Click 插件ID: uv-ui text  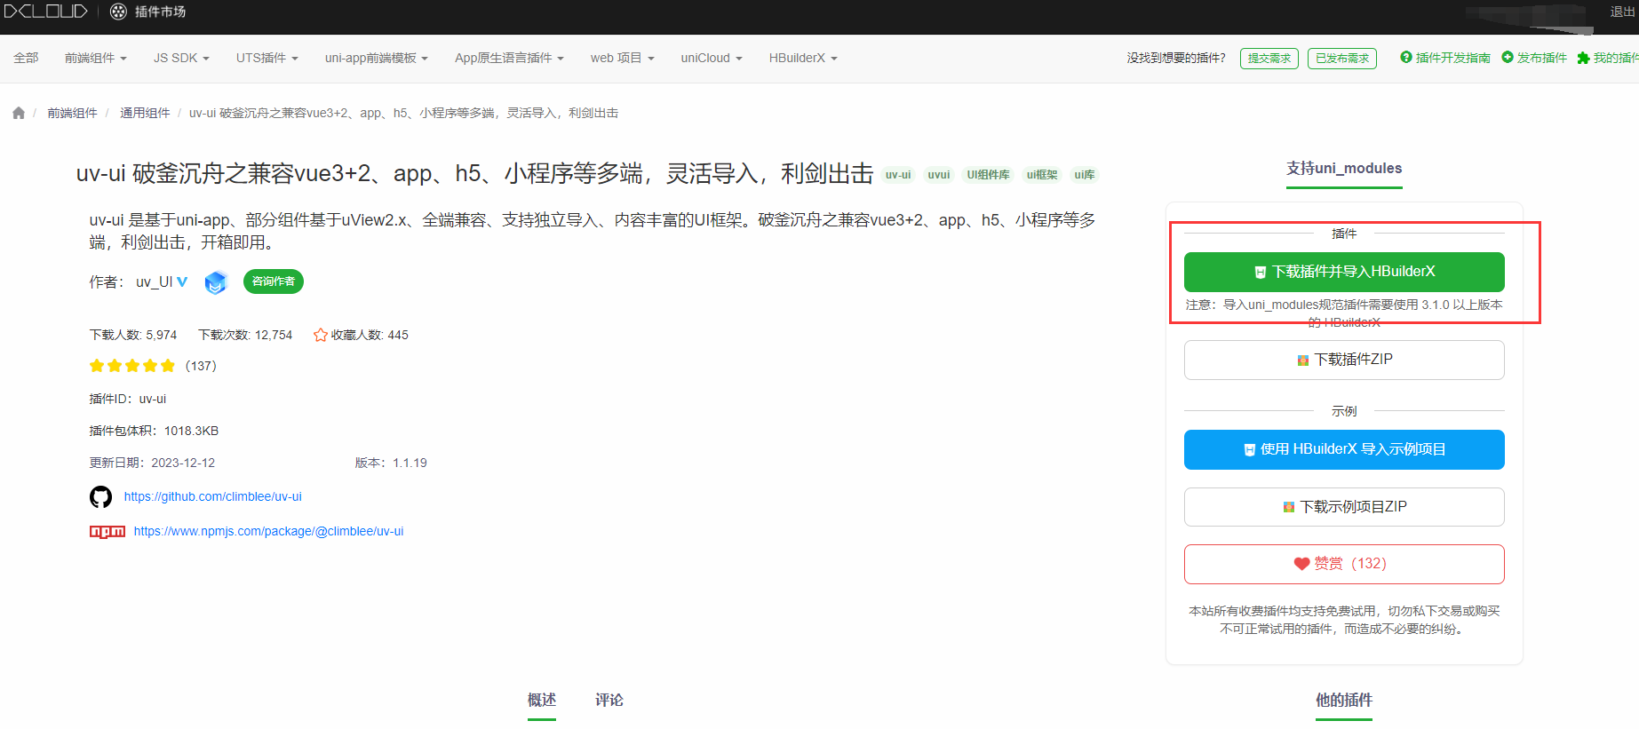click(127, 399)
